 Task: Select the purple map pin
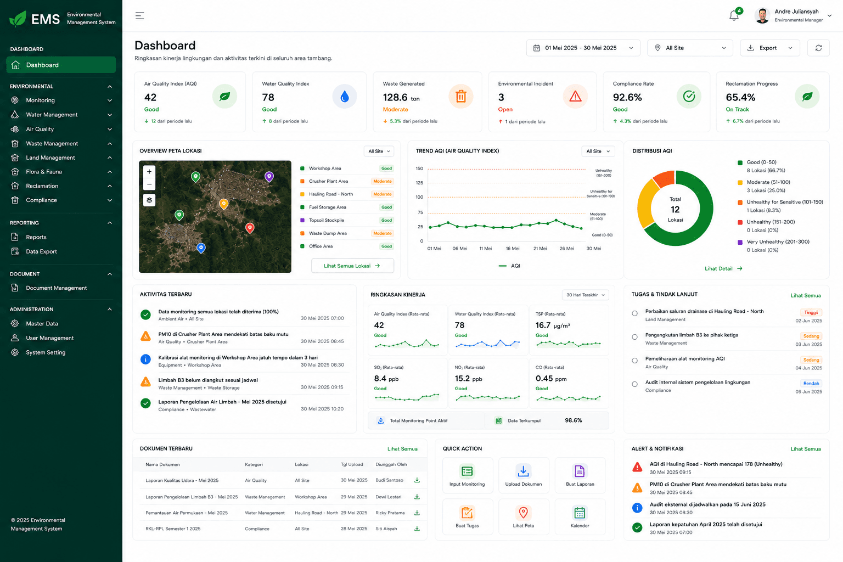click(269, 176)
